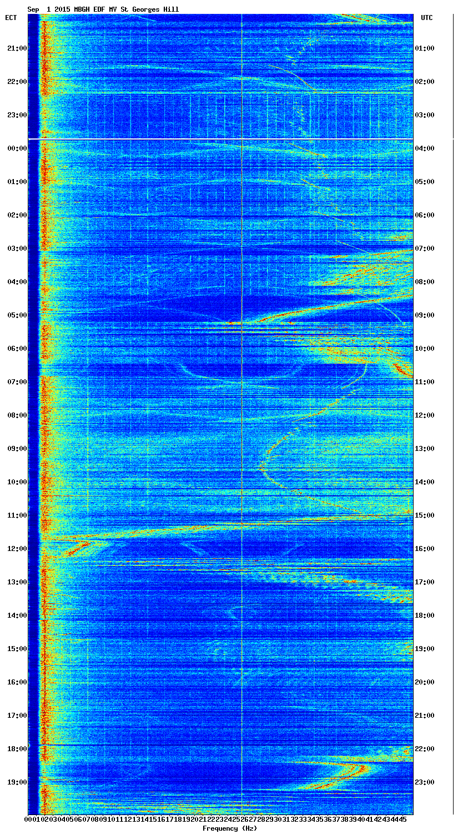Click inside the spectrogram plot area
This screenshot has height=834, width=473.
(x=220, y=414)
